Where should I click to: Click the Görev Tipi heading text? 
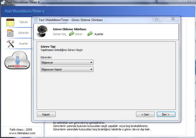pyautogui.click(x=48, y=47)
